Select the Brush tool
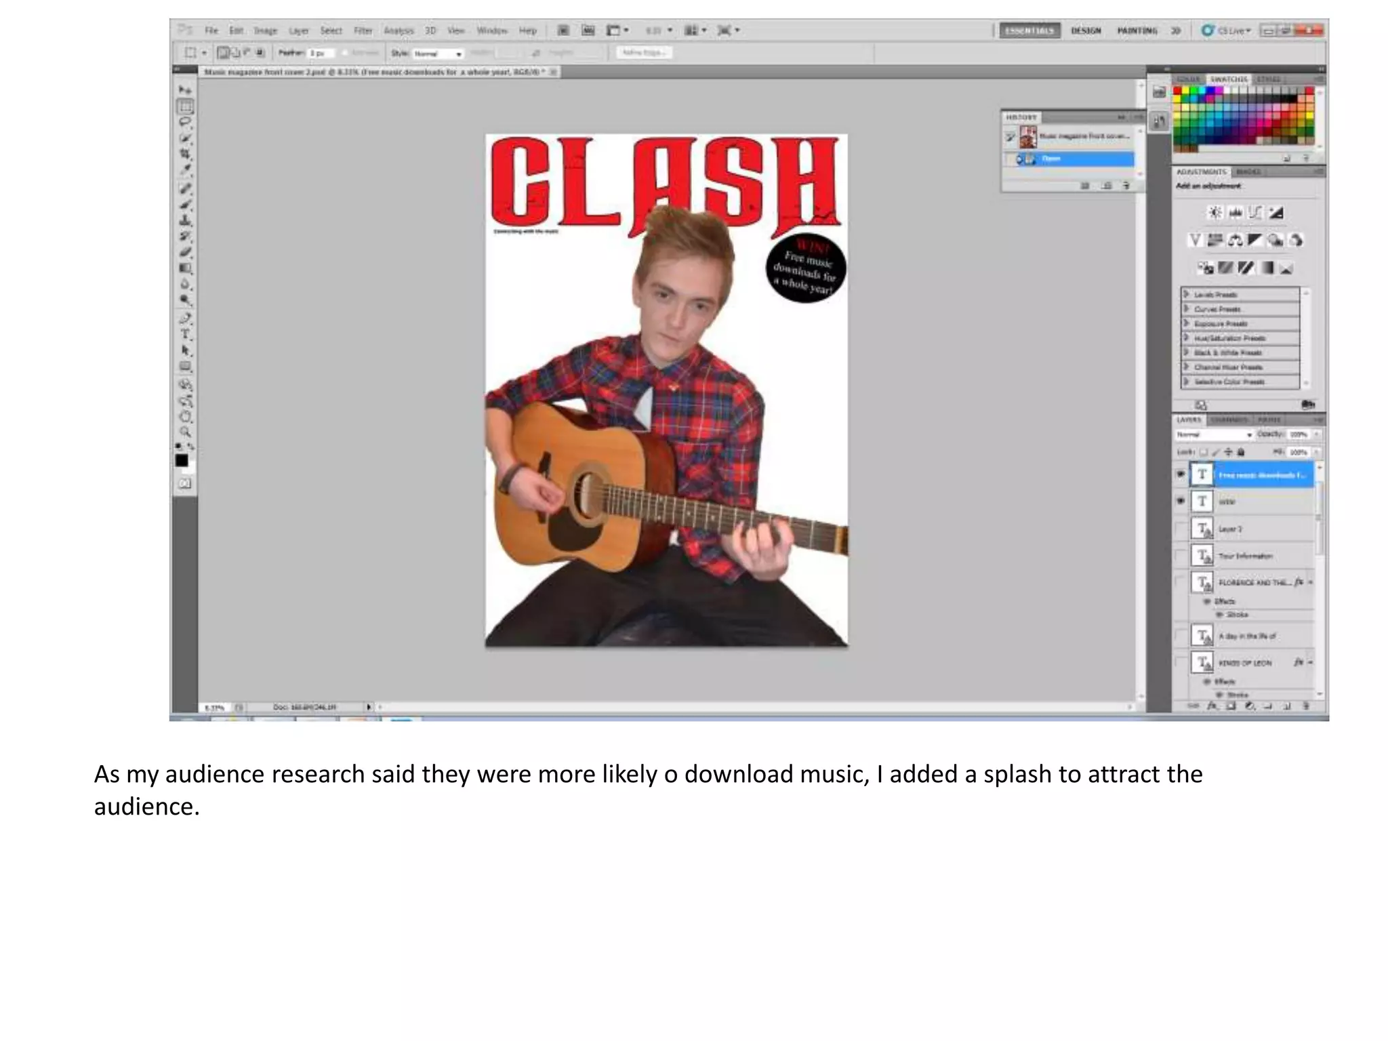The image size is (1388, 1041). (x=185, y=205)
